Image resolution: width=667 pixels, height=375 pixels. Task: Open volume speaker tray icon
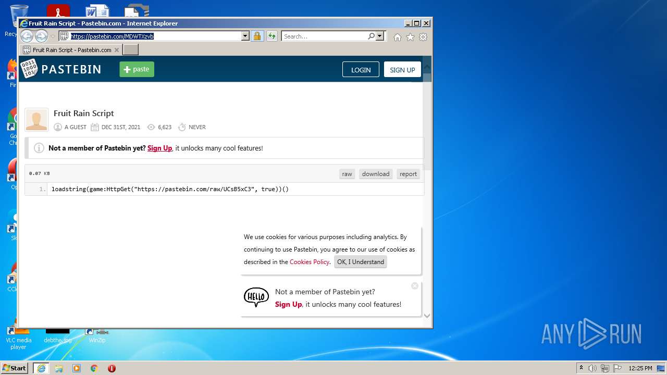tap(592, 368)
